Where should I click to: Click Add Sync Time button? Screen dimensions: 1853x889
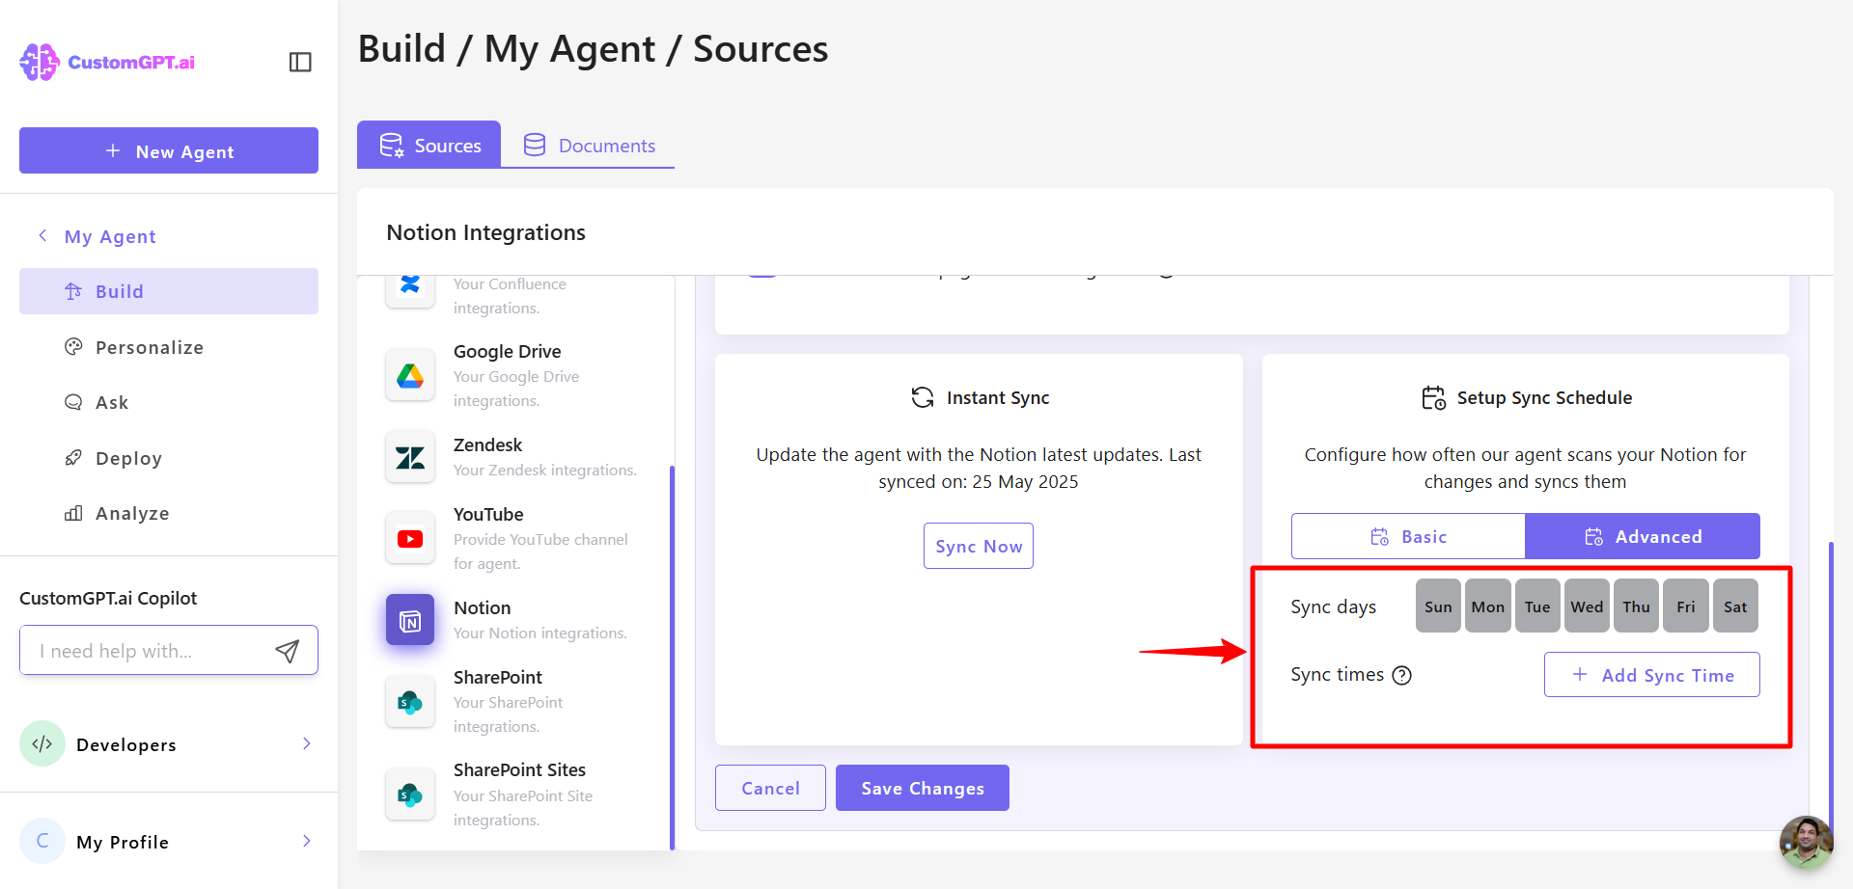[1652, 675]
